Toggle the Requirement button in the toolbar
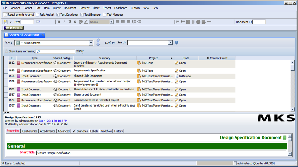Image resolution: width=298 pixels, height=167 pixels. click(x=13, y=28)
